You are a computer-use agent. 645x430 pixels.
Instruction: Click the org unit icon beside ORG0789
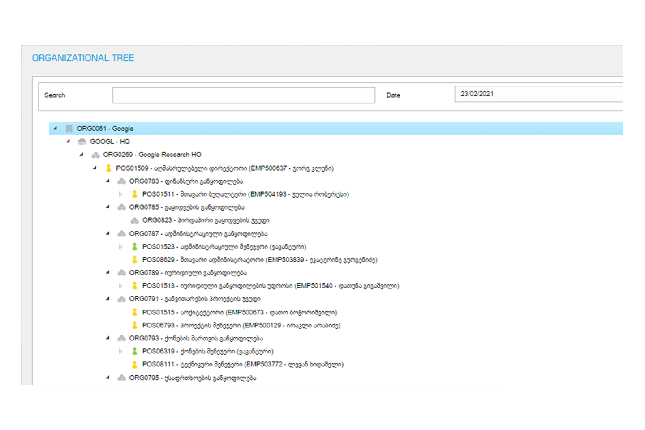(x=121, y=273)
